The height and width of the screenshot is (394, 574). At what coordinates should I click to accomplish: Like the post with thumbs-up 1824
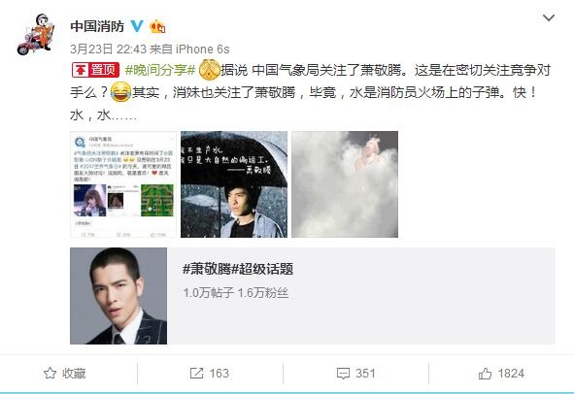pyautogui.click(x=501, y=374)
